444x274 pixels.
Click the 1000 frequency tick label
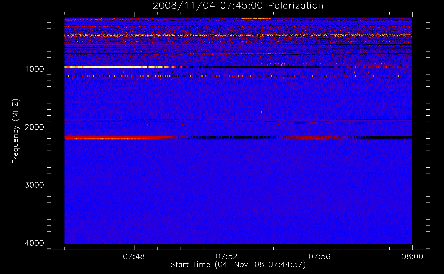(x=34, y=69)
